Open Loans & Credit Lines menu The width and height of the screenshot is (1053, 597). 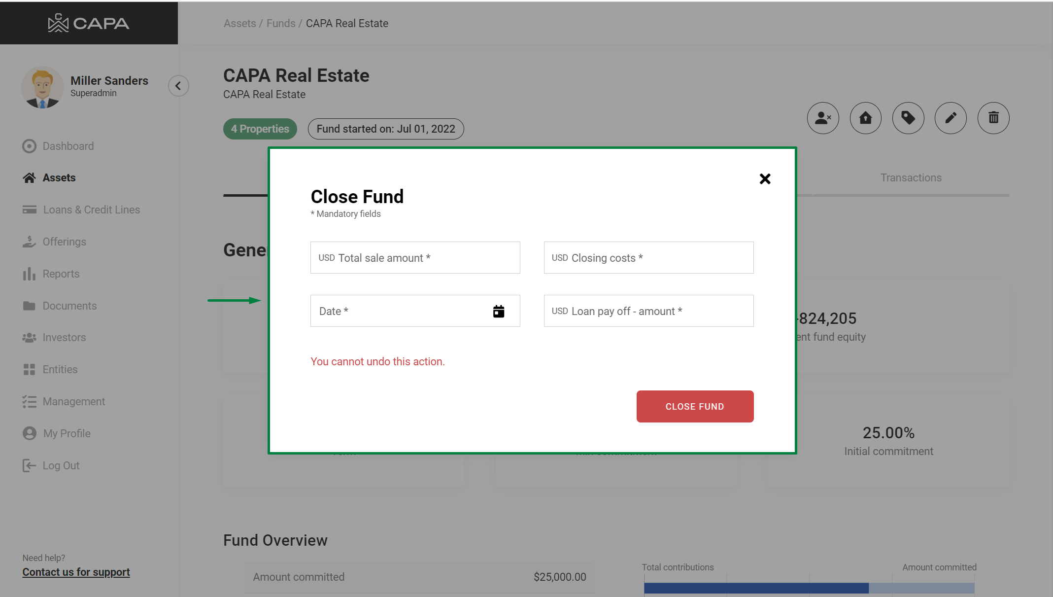point(91,210)
